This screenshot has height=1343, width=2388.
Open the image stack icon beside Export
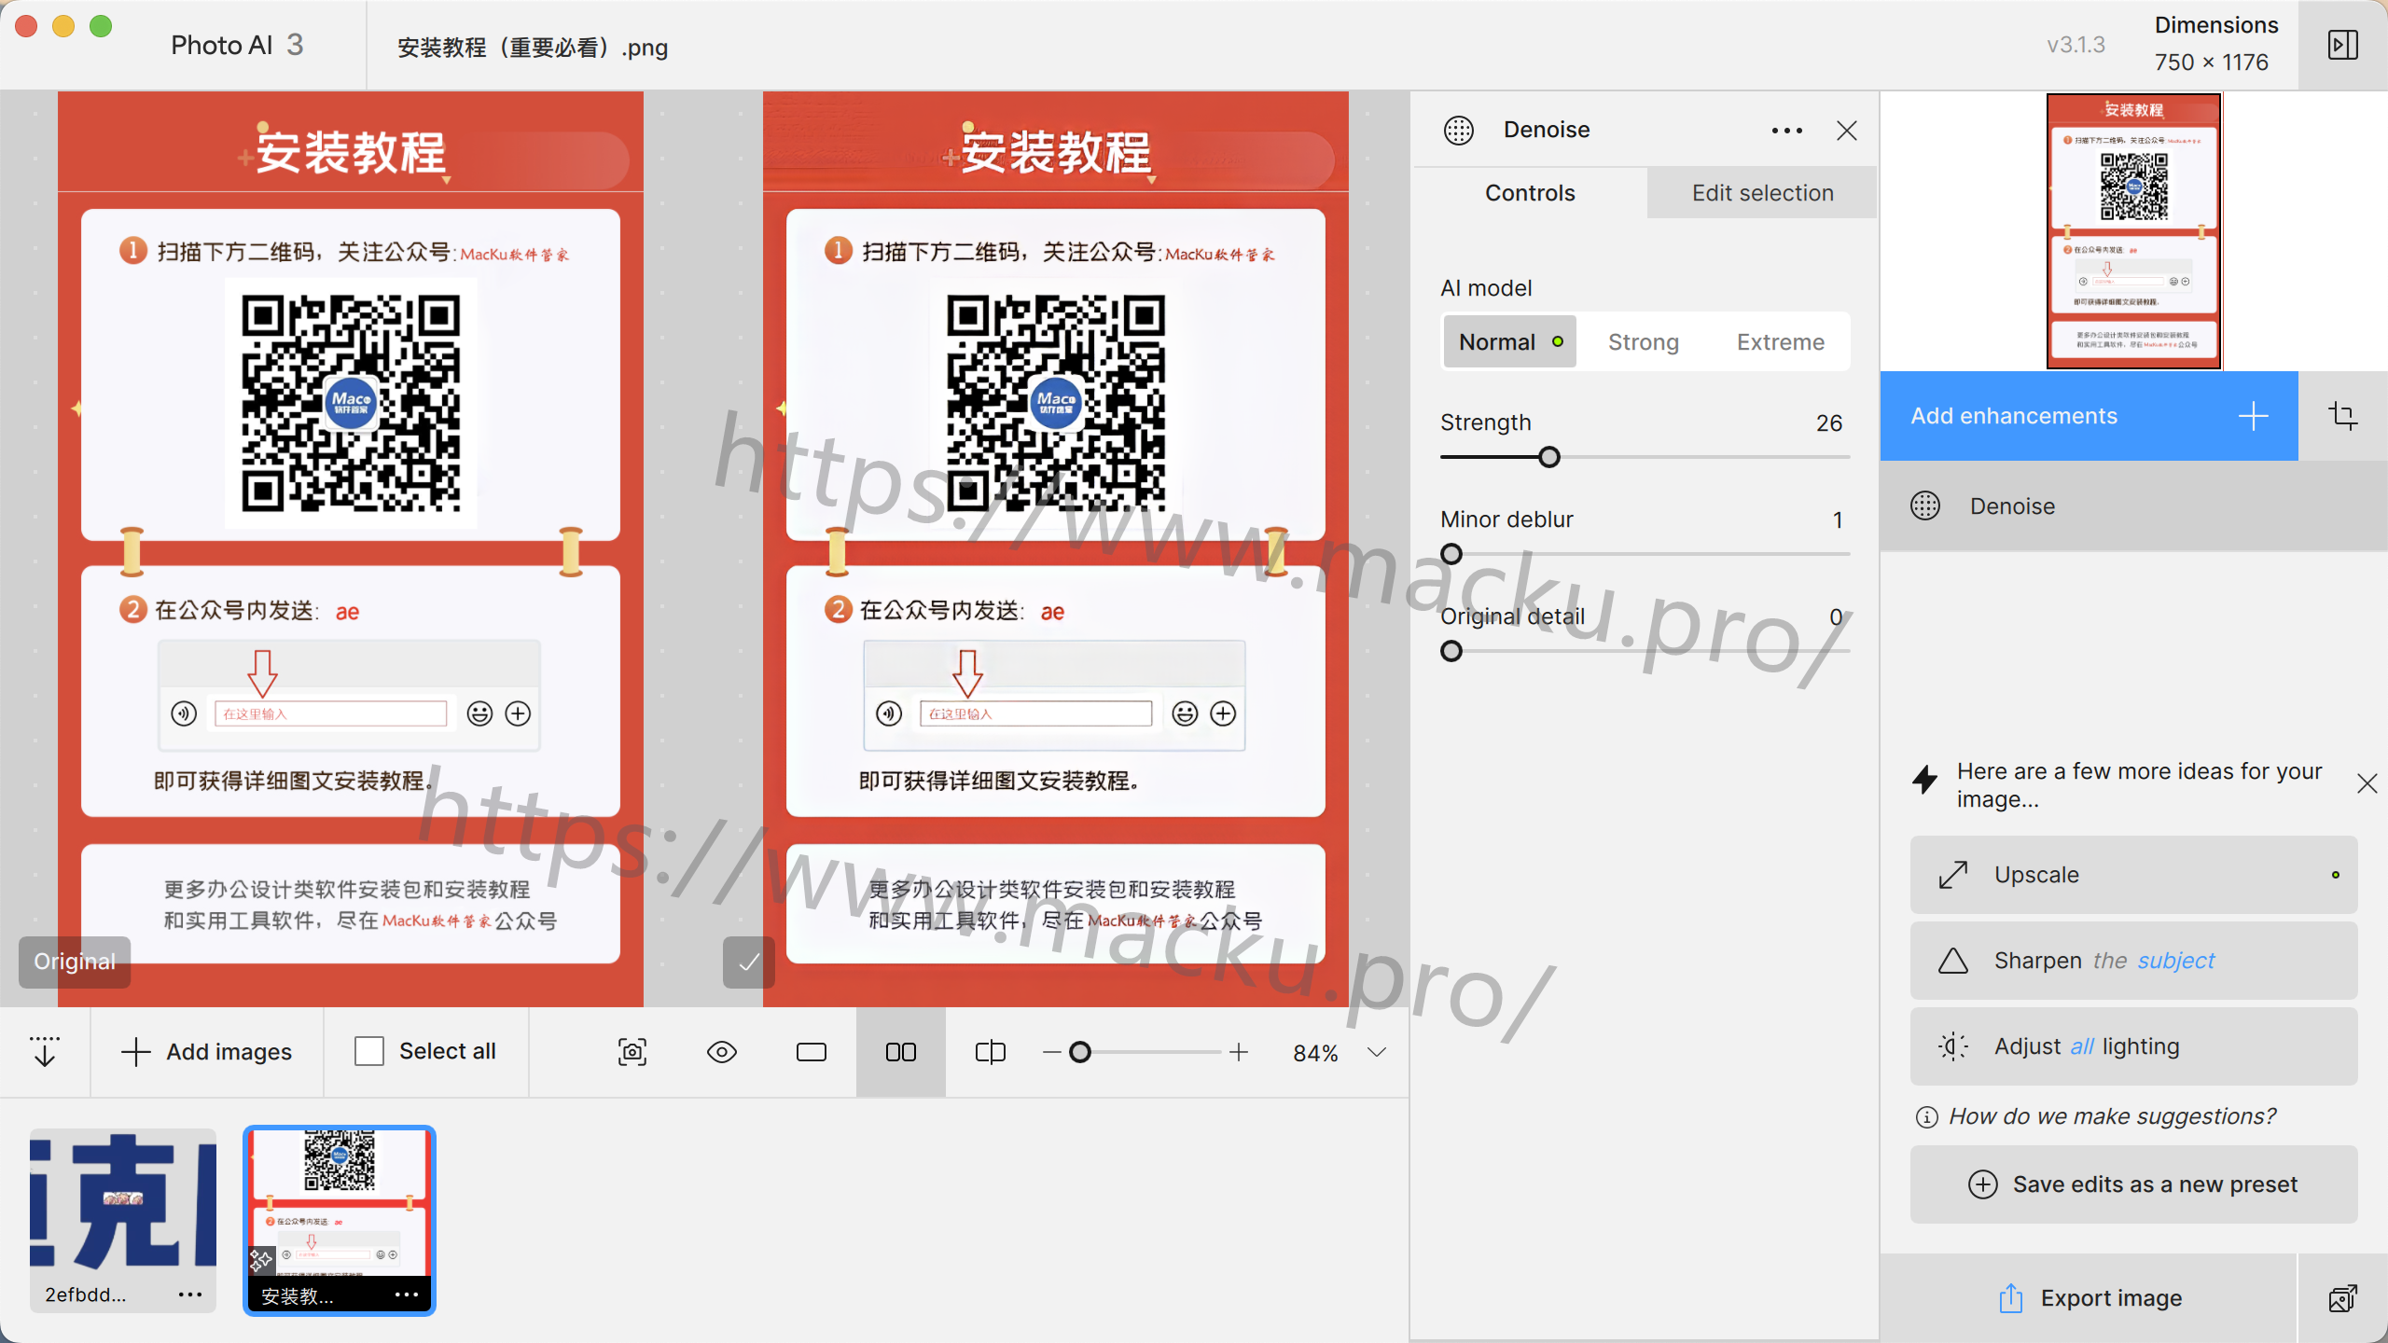pyautogui.click(x=2343, y=1298)
